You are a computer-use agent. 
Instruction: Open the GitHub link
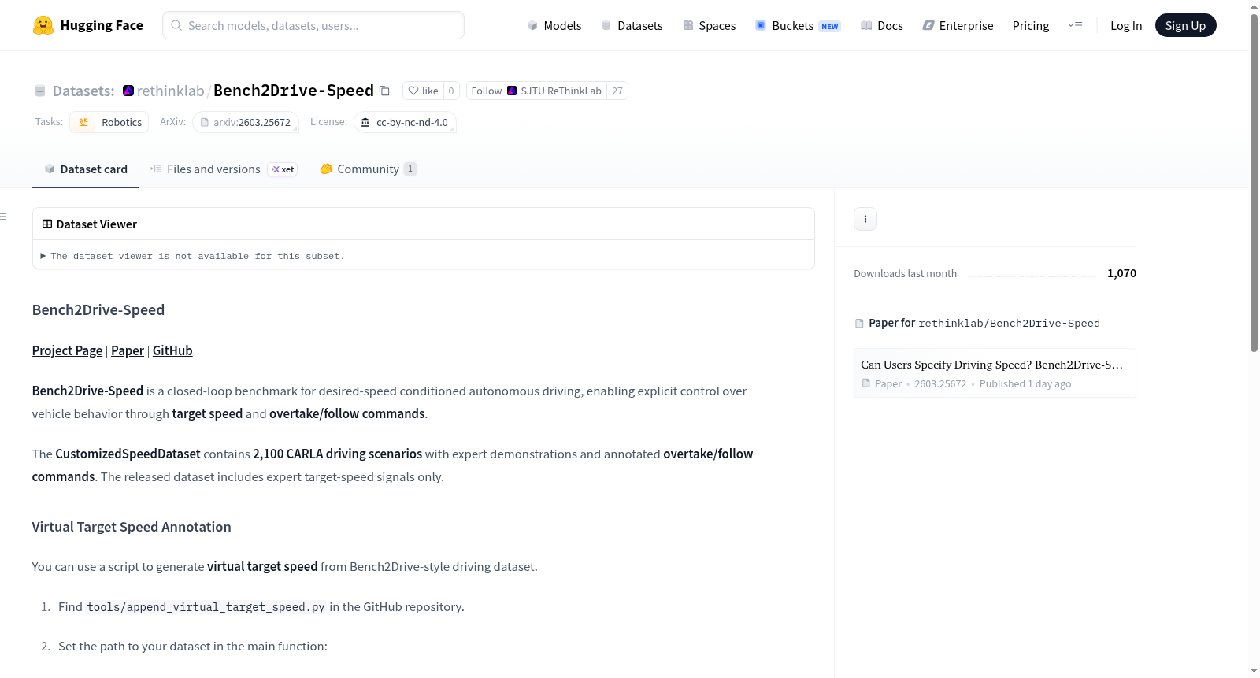(172, 350)
